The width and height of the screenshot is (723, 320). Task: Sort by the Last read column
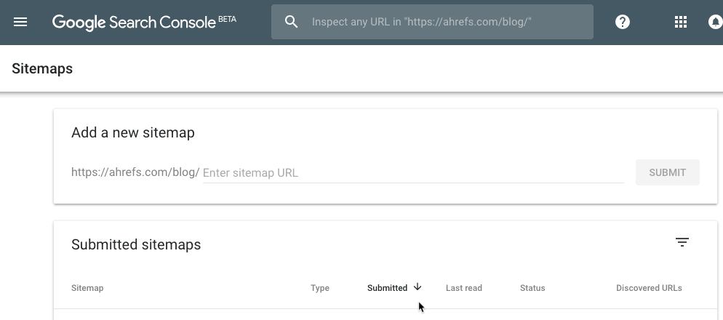point(464,288)
